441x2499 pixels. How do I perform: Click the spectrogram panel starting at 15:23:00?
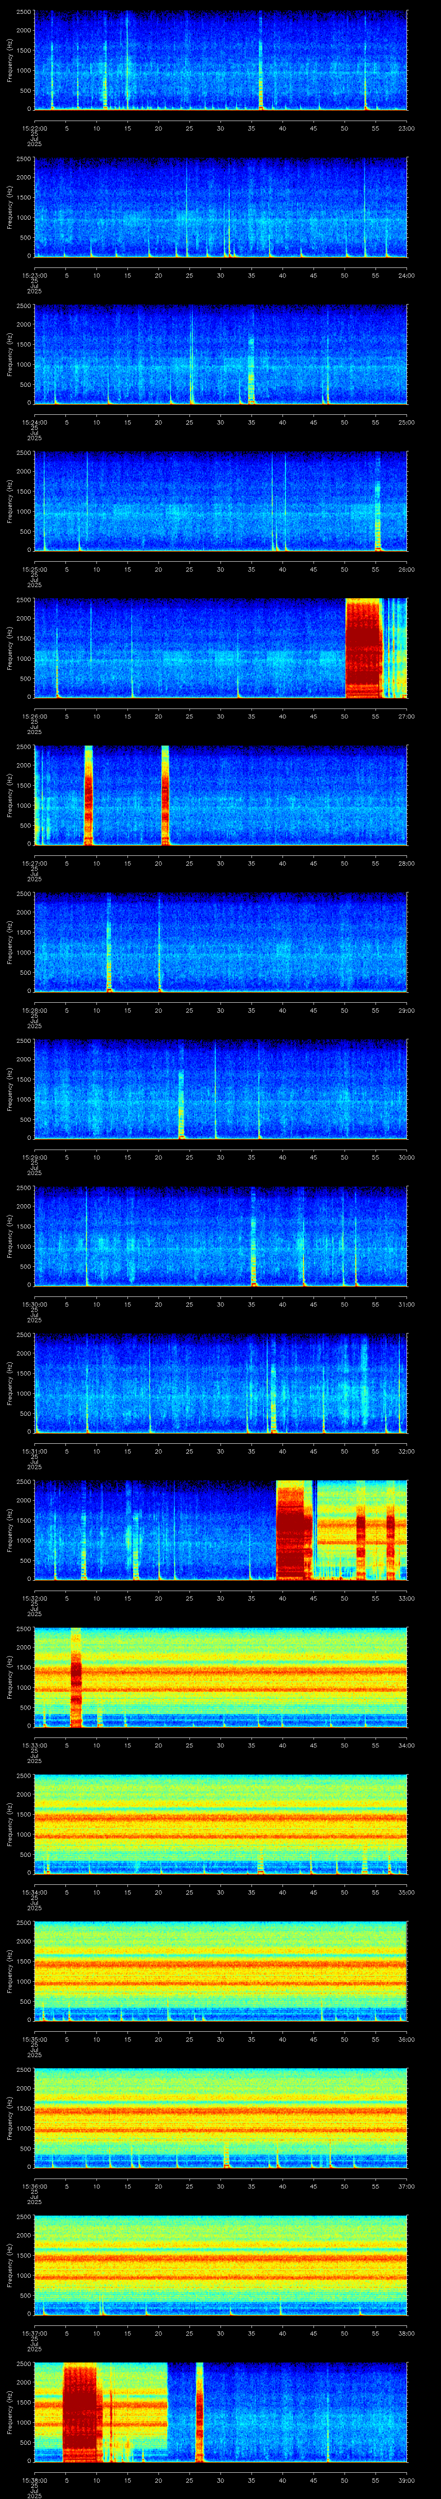click(x=220, y=208)
